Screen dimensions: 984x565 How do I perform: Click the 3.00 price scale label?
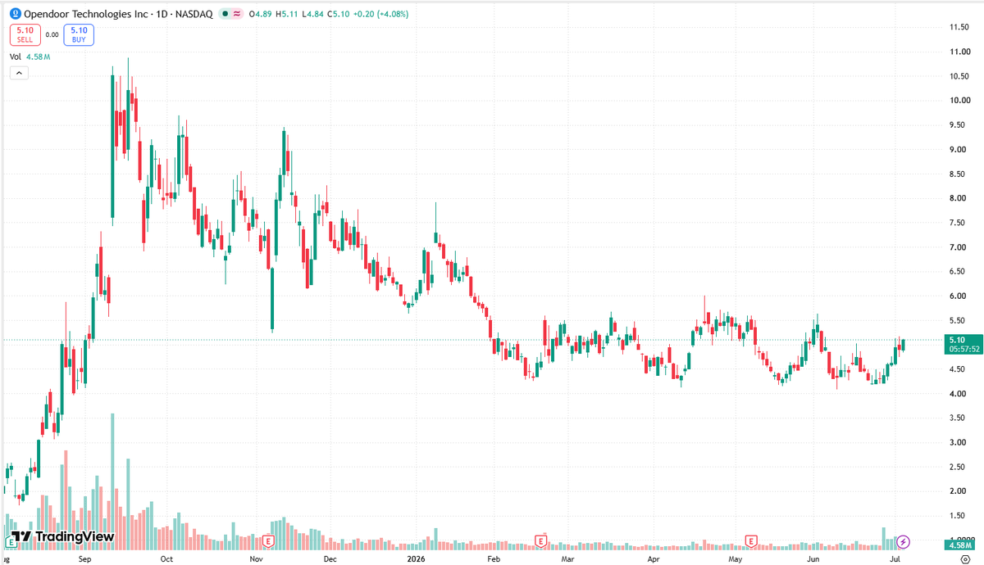[x=959, y=442]
